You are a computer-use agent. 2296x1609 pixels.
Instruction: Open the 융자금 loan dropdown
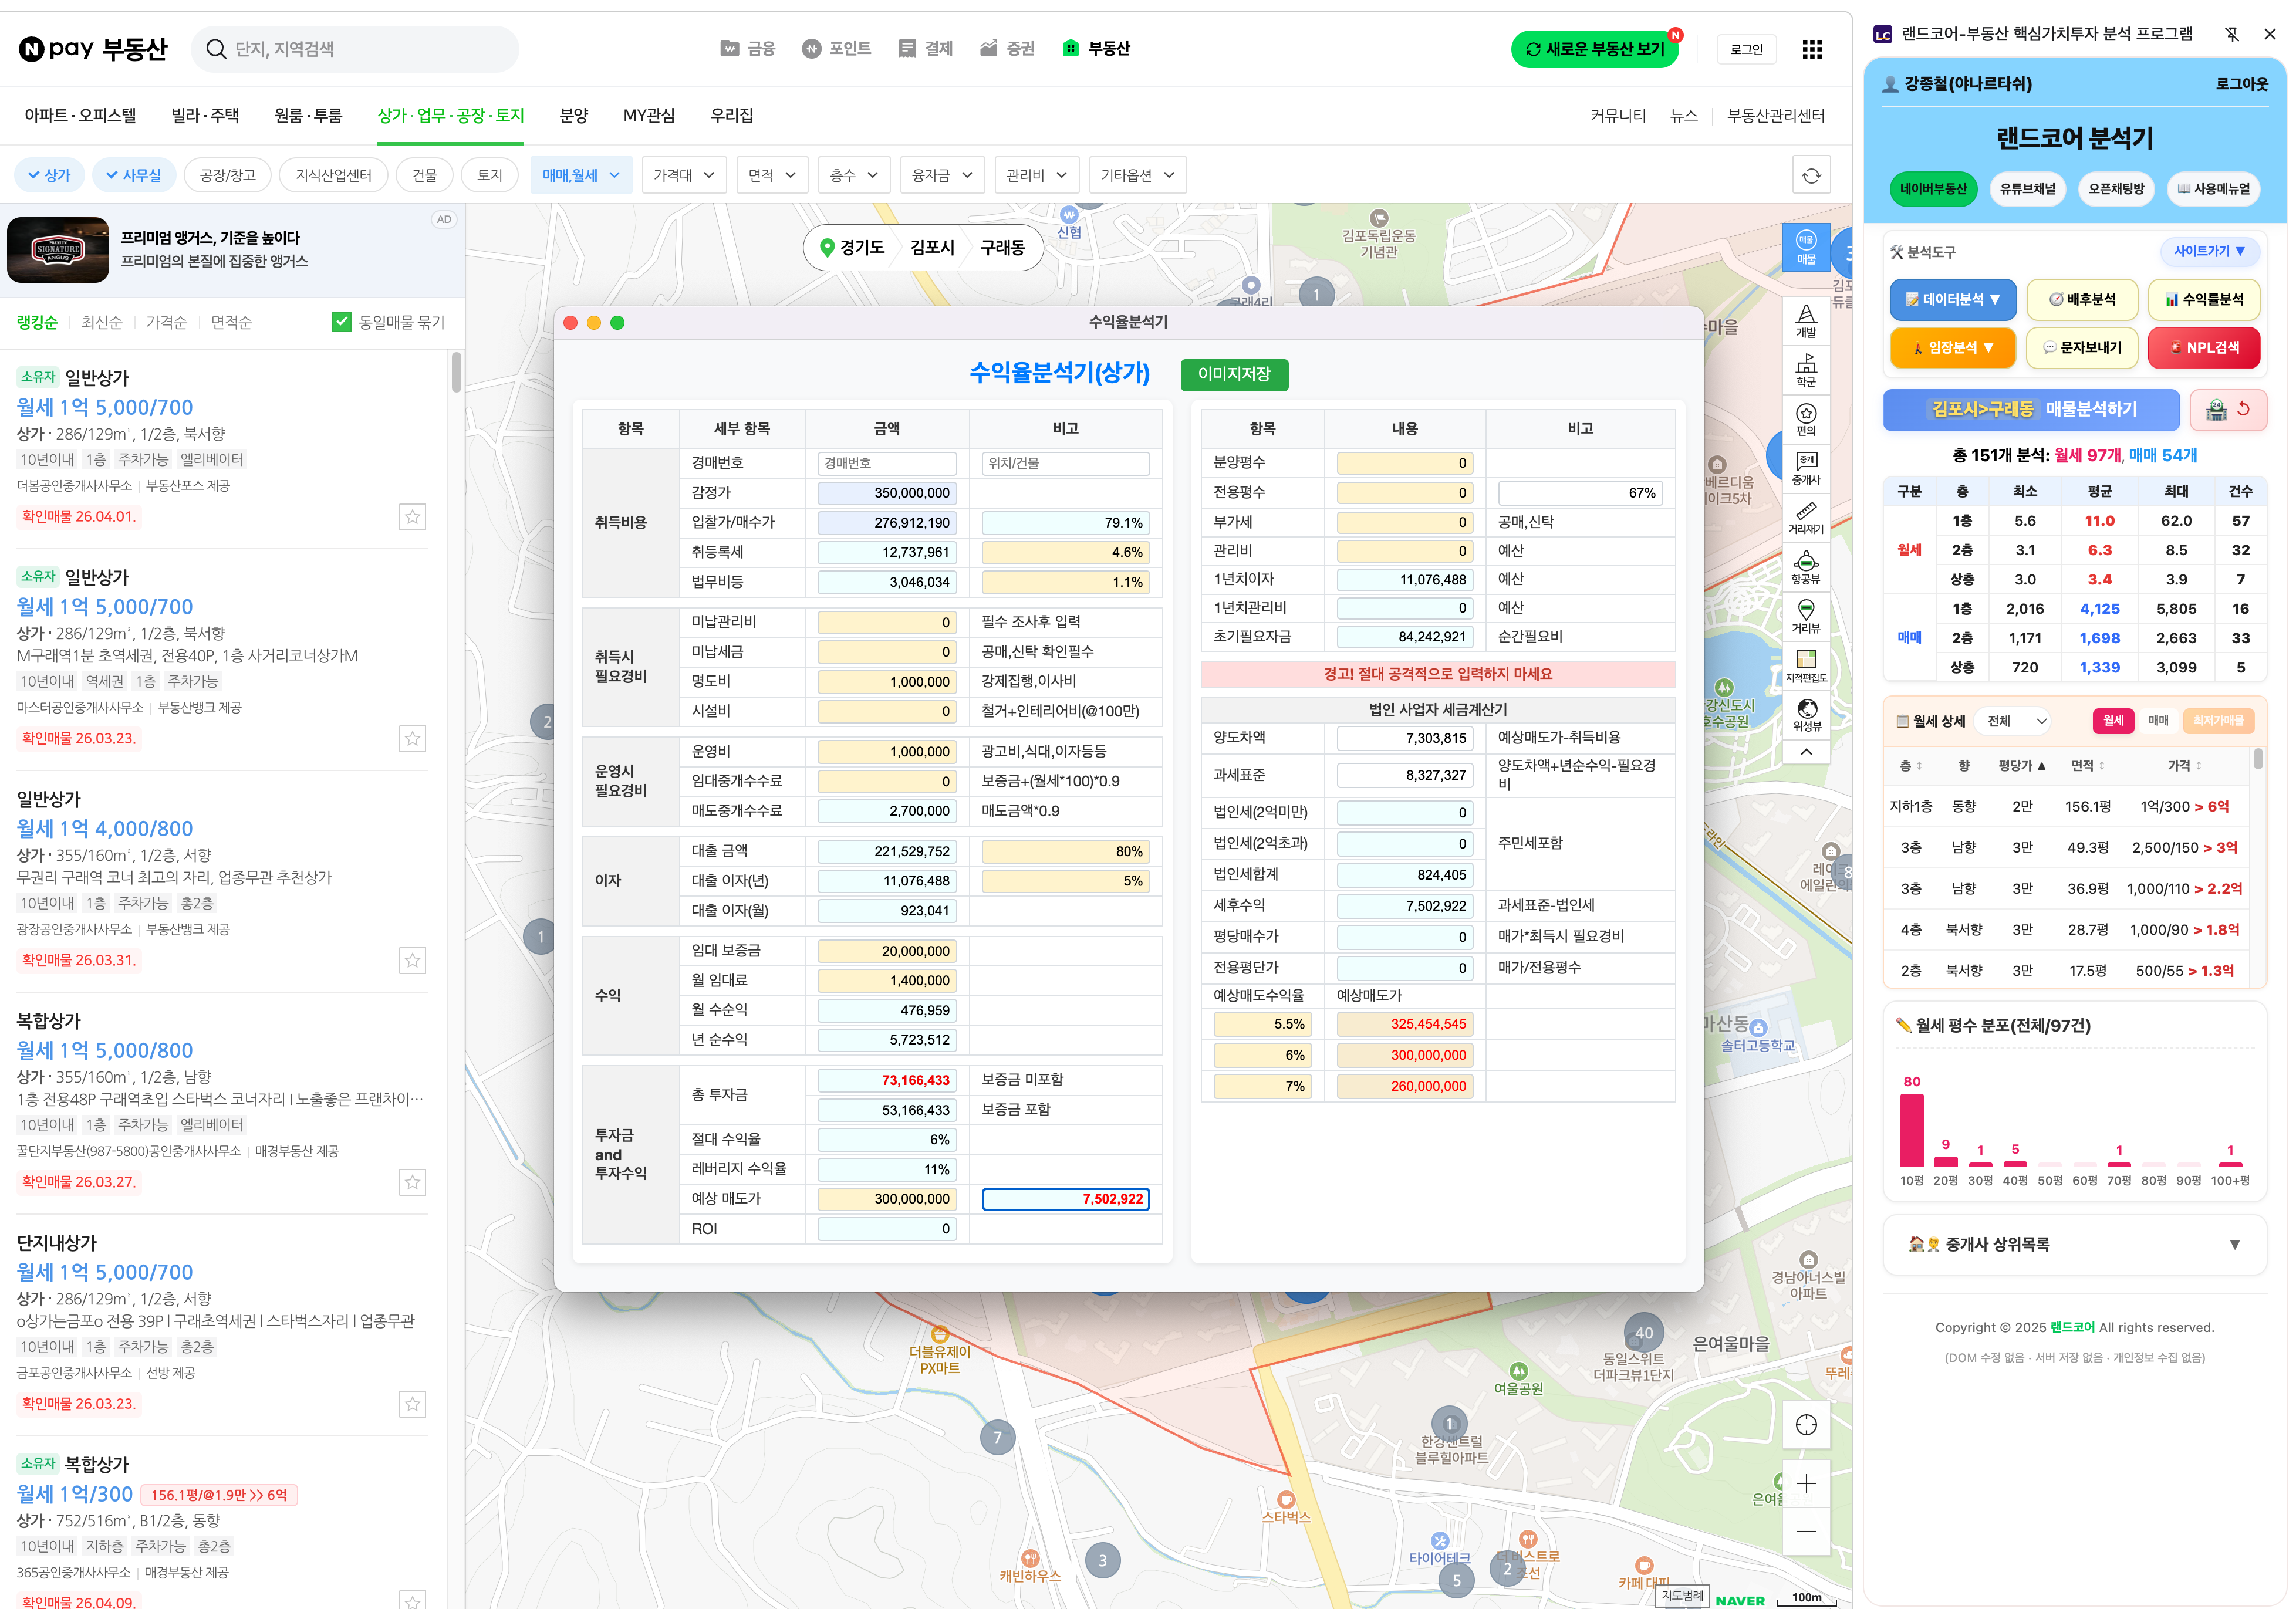click(942, 176)
